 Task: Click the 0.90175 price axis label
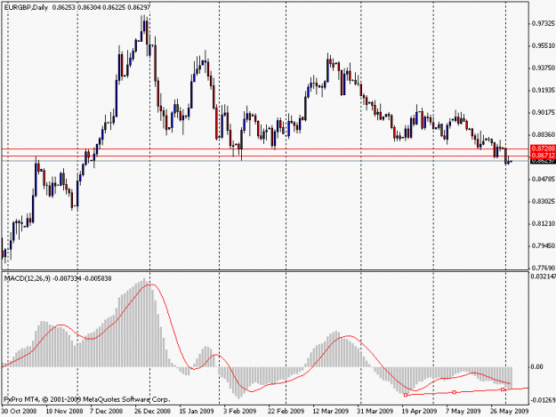(544, 112)
